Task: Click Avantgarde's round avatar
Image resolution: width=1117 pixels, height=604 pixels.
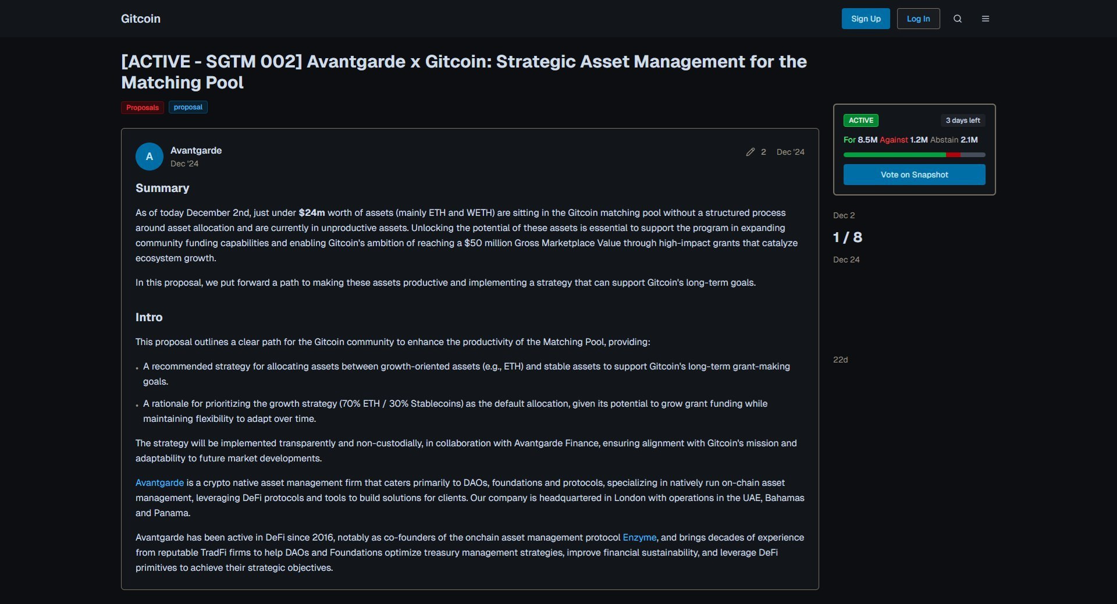Action: click(149, 157)
